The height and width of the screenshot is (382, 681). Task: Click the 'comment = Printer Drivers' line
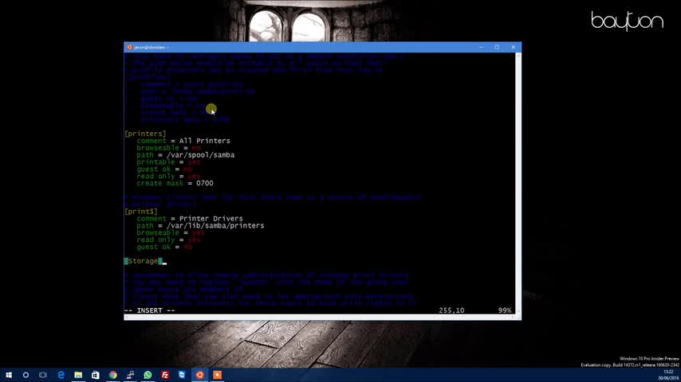click(x=190, y=219)
